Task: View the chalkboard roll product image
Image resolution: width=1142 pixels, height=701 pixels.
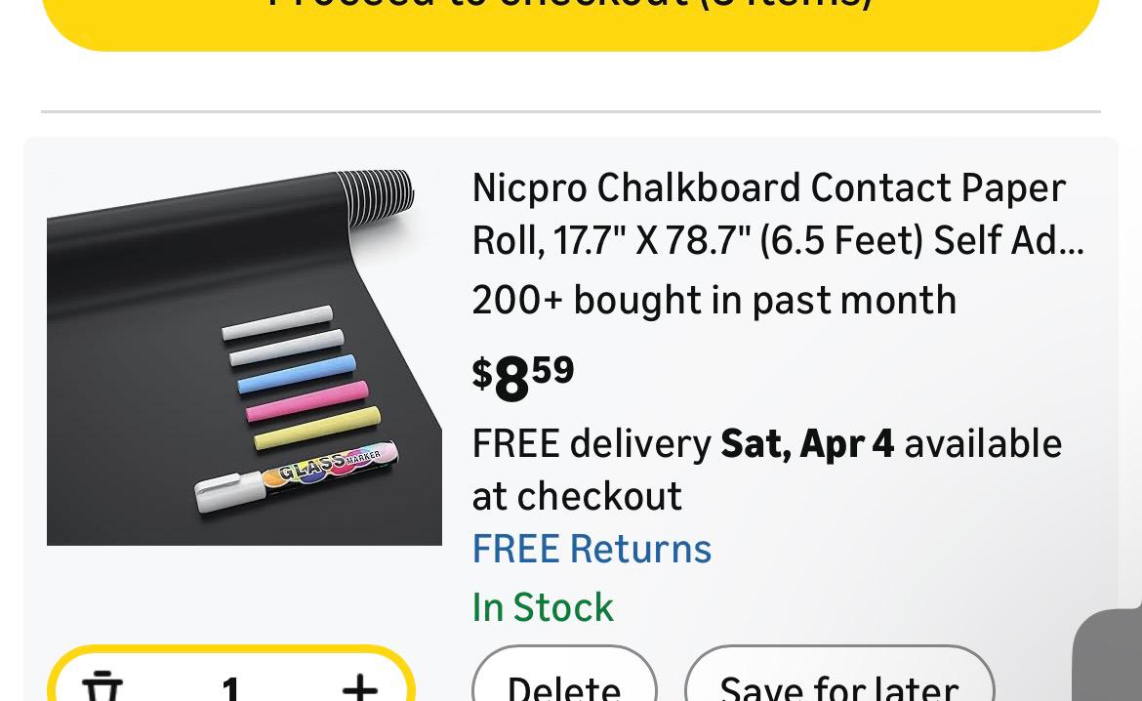Action: [244, 356]
